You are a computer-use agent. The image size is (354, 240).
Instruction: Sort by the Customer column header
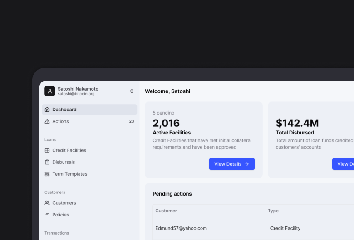pos(166,211)
